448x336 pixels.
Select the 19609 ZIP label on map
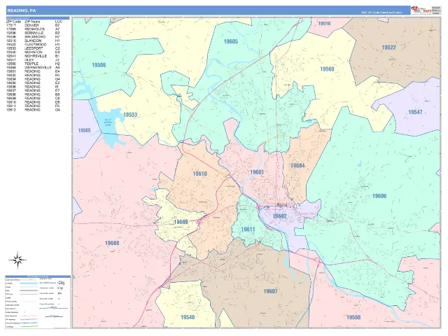click(181, 222)
